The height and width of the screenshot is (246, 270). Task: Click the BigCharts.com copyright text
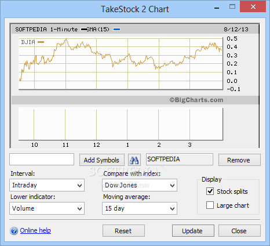pyautogui.click(x=196, y=100)
